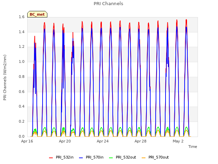Click the Time axis label
218x164 pixels.
coord(193,147)
